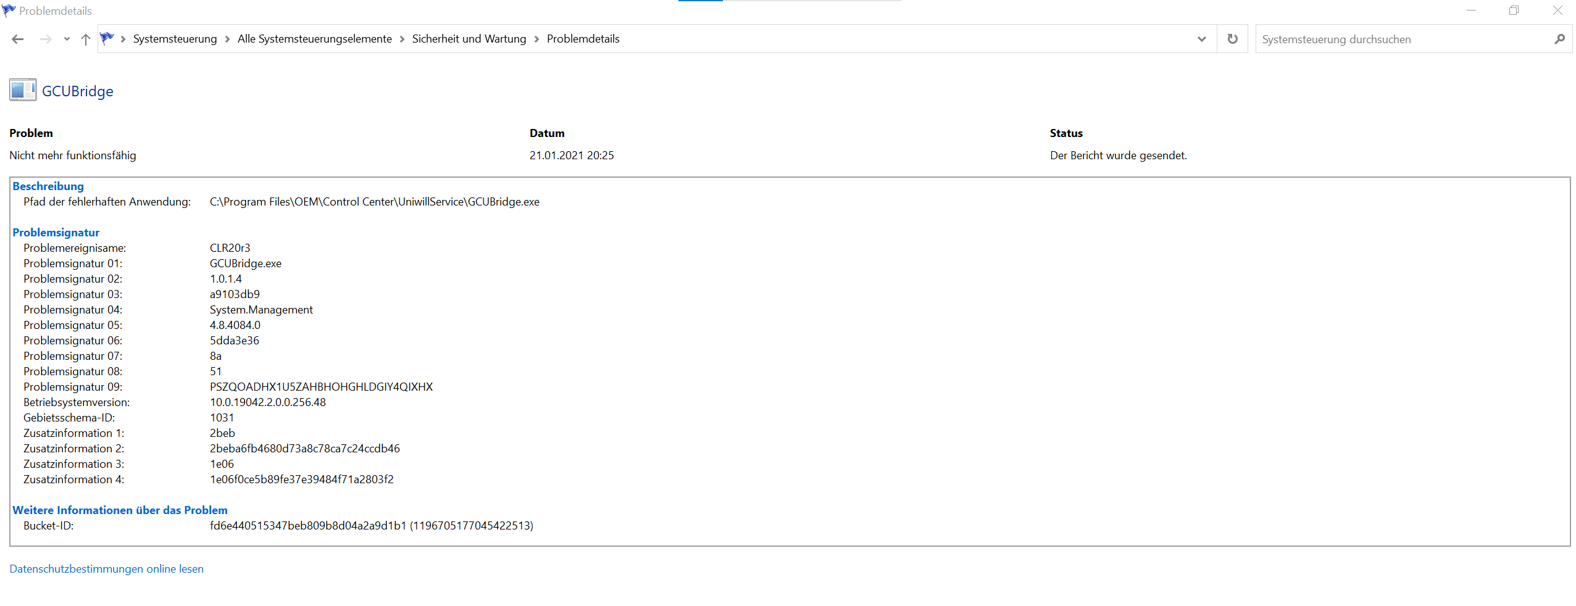Click the back navigation arrow

click(18, 38)
